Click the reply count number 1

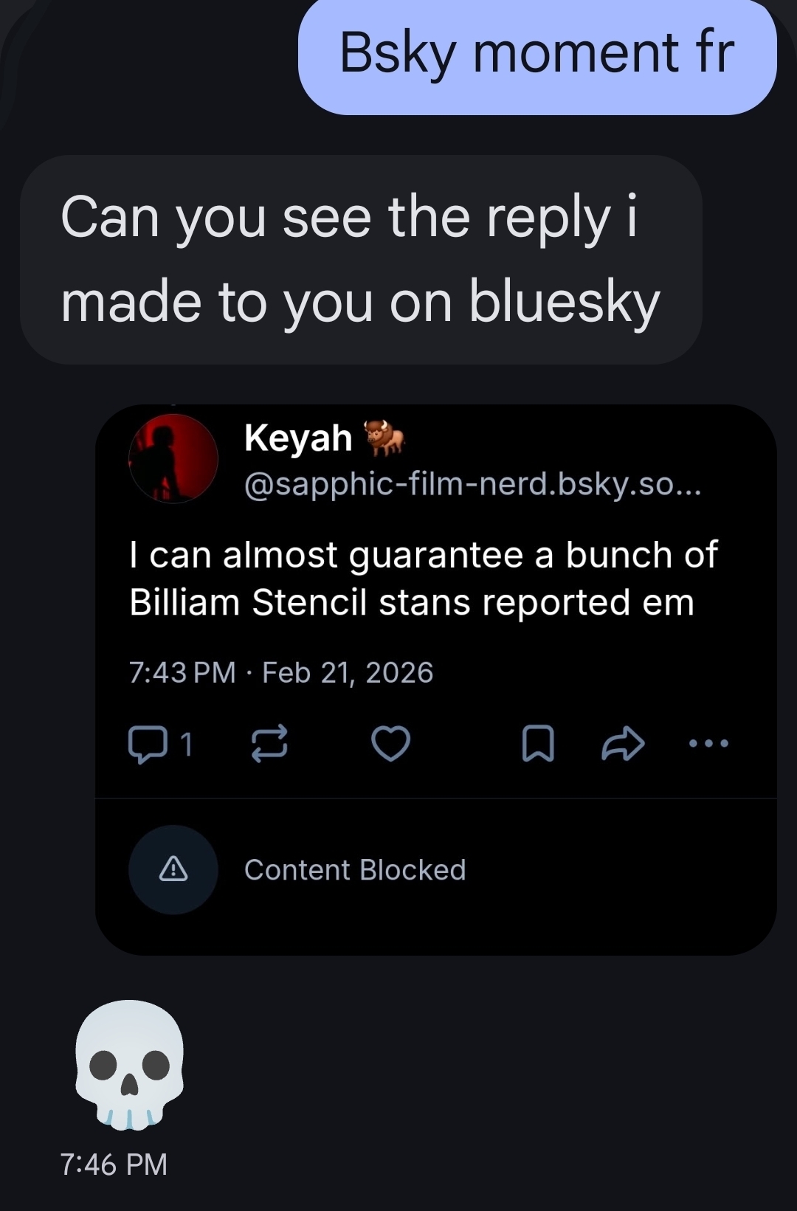point(187,744)
